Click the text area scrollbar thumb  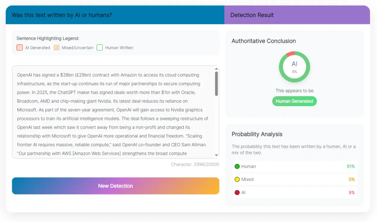[216, 85]
